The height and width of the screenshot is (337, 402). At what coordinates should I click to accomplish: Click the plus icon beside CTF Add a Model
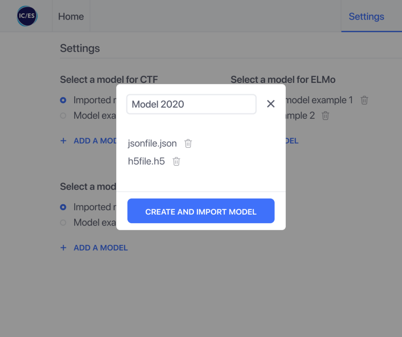[x=63, y=141]
